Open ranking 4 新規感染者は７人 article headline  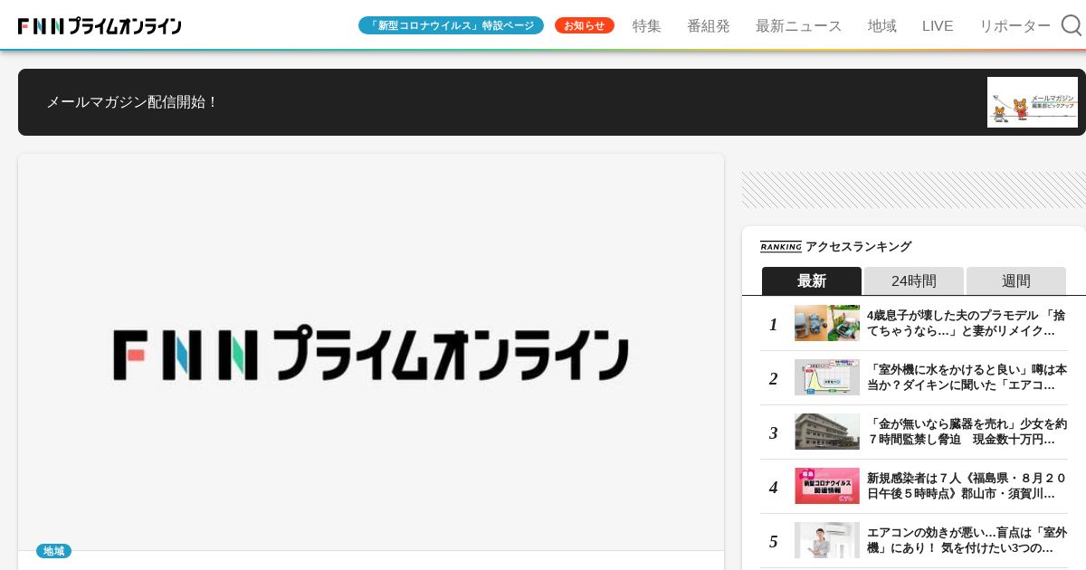click(967, 486)
